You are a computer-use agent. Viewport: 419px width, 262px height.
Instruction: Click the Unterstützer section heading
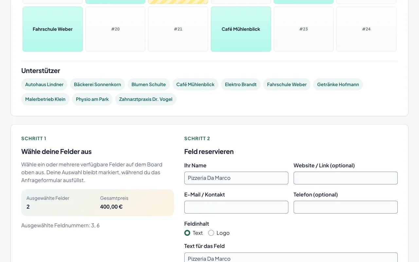(x=41, y=71)
